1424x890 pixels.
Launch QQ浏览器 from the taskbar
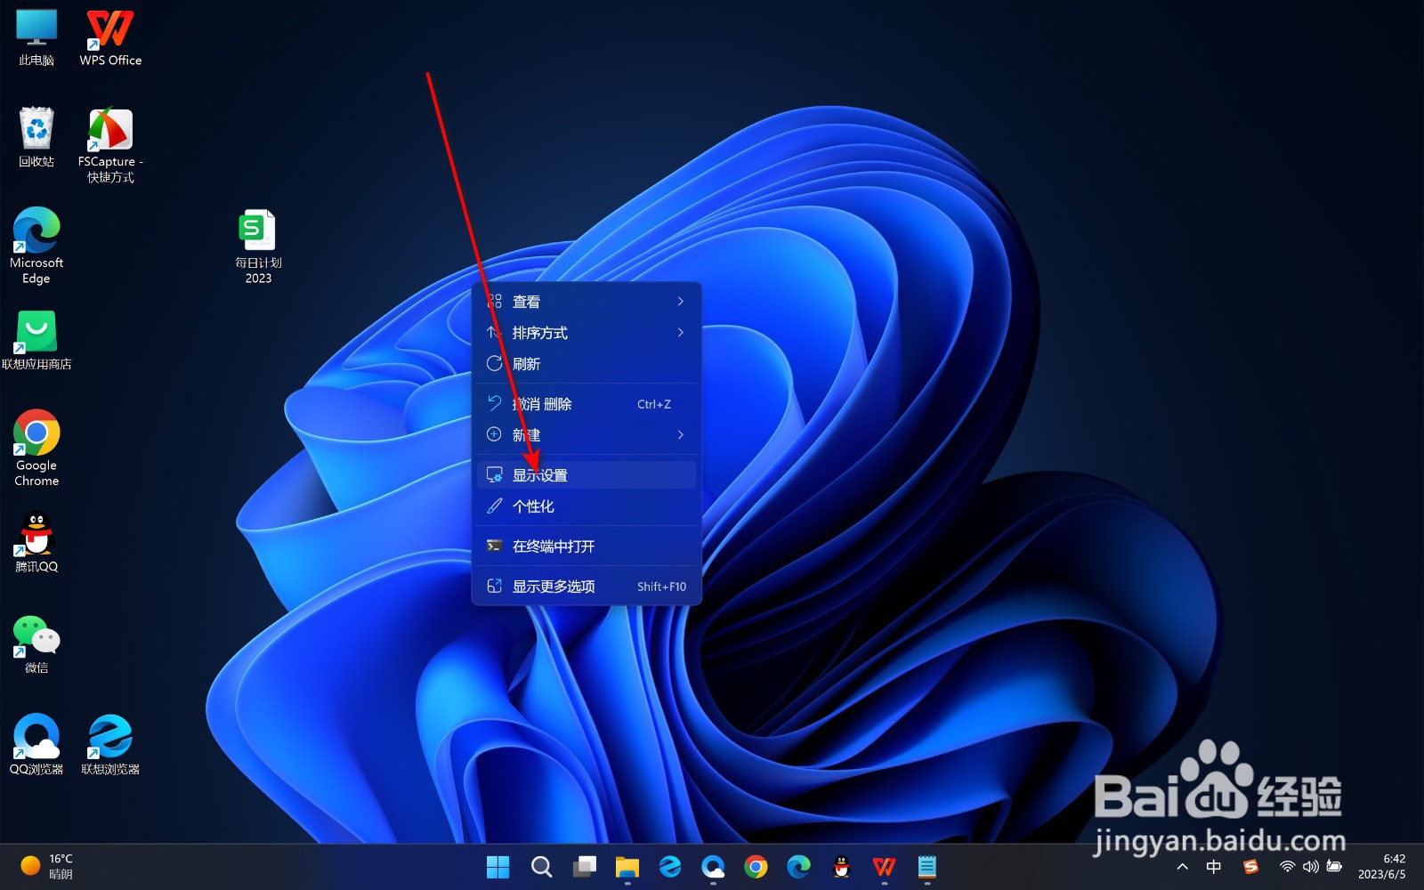point(713,867)
